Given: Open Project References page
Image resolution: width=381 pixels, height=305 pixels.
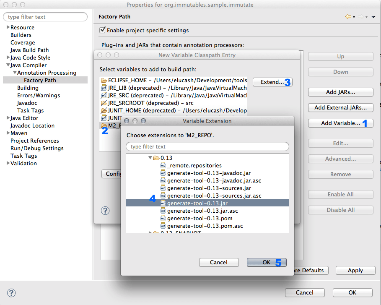Looking at the screenshot, I should 35,141.
